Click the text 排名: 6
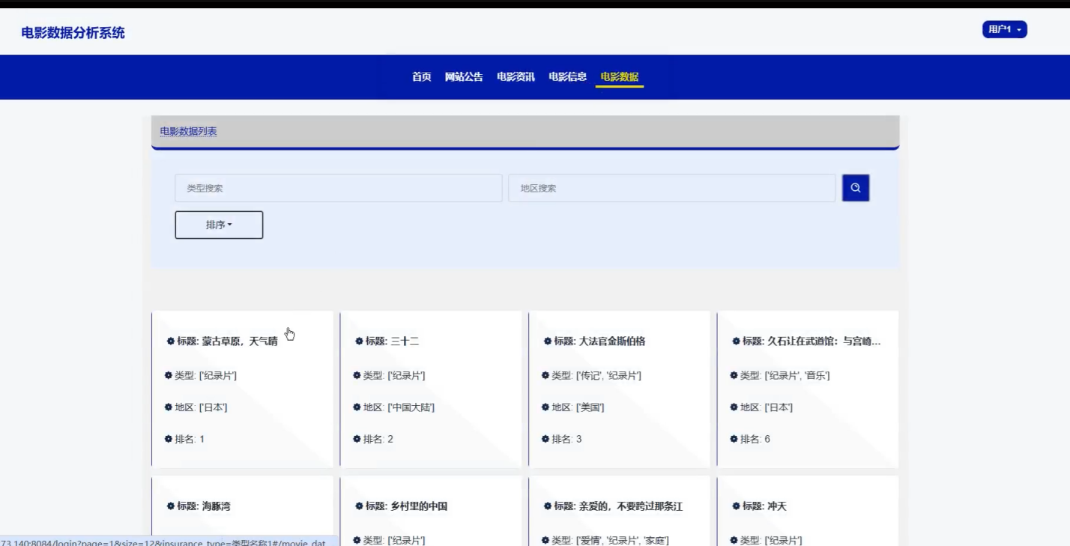The width and height of the screenshot is (1070, 546). [755, 439]
